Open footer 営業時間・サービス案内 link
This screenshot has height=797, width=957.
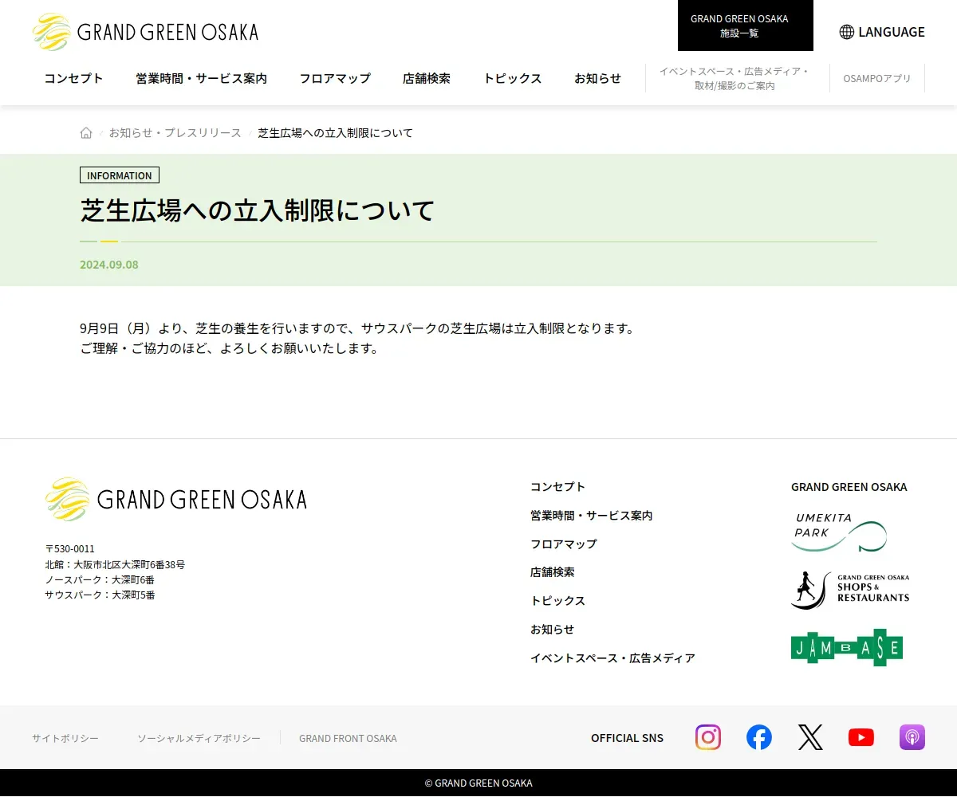pos(592,515)
